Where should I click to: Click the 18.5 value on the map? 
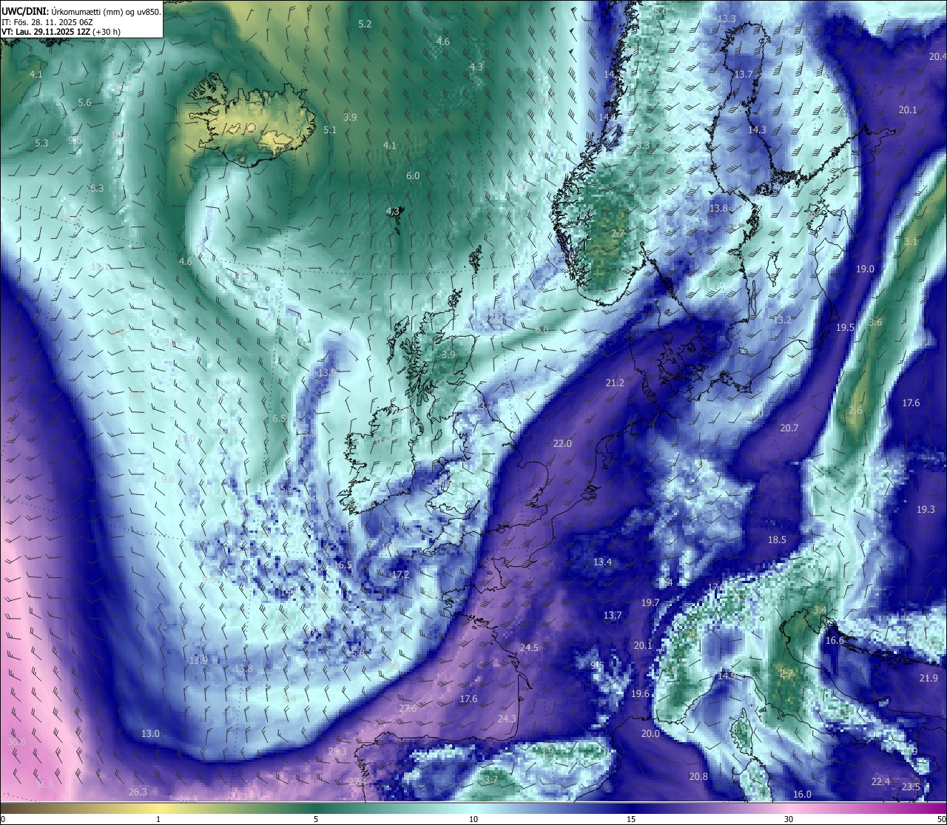(777, 540)
